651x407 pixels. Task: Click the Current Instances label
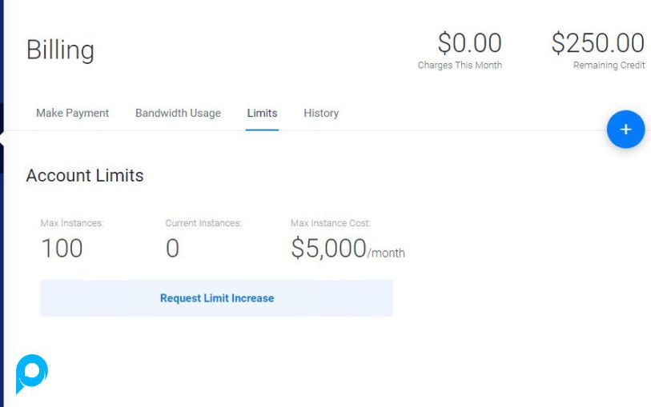[x=203, y=223]
